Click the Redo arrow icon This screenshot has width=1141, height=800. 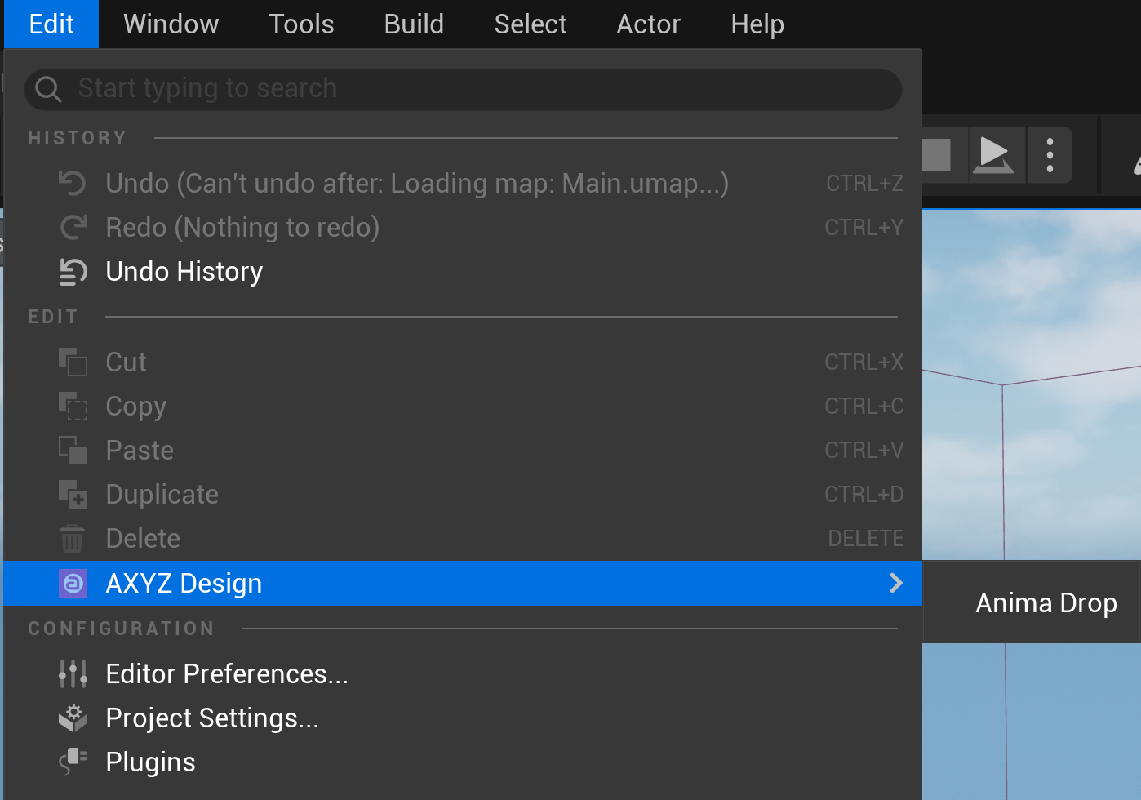(73, 227)
